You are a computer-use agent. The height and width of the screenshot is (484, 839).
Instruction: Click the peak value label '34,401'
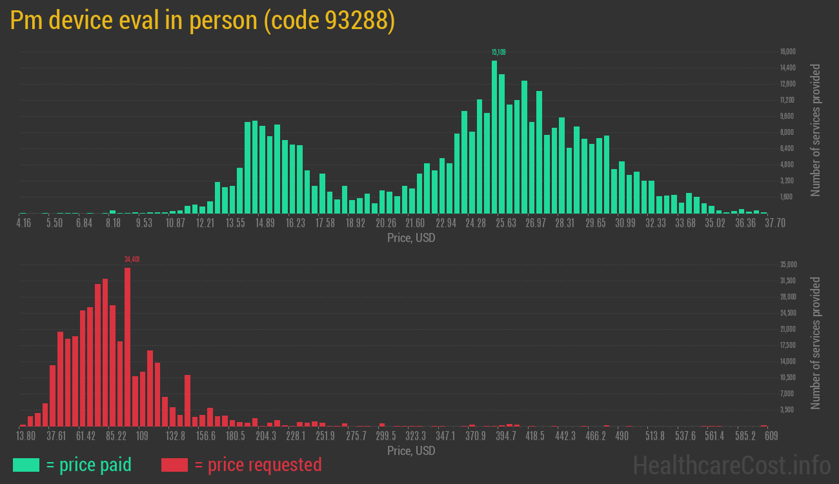tap(132, 258)
